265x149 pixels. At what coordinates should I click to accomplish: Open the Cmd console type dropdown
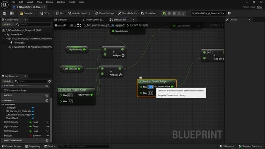point(50,146)
